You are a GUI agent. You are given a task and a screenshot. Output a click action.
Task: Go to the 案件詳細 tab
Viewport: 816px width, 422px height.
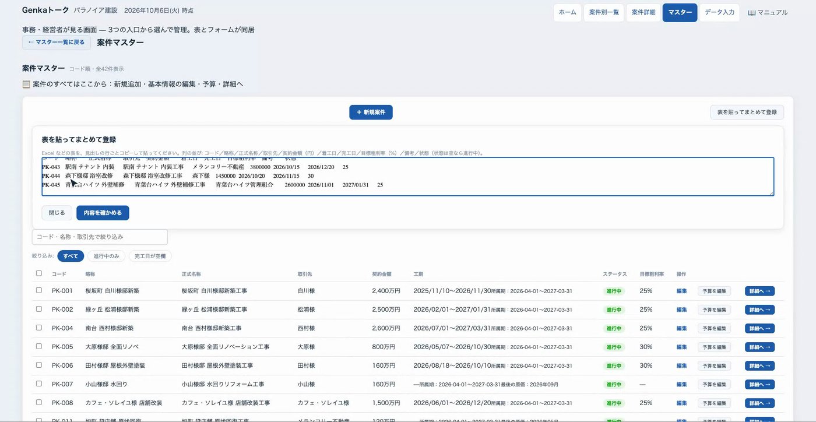(643, 12)
